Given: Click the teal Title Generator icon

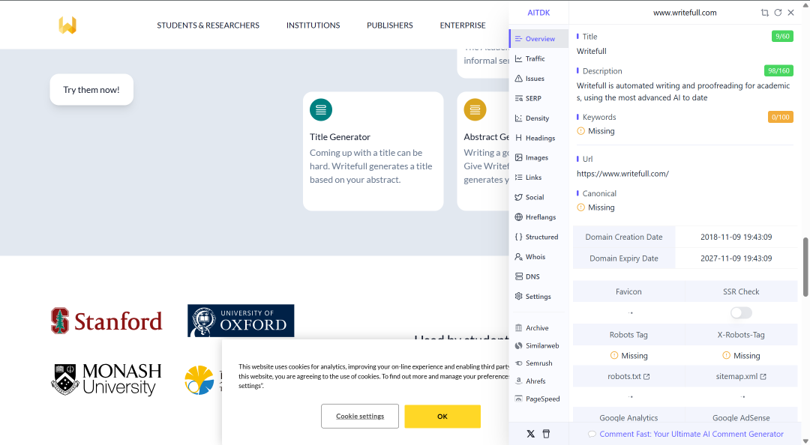Looking at the screenshot, I should pos(321,109).
